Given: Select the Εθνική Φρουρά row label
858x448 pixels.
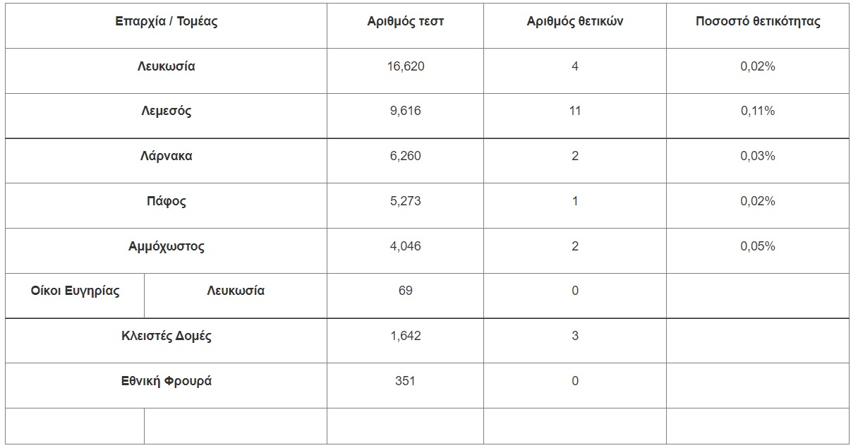Looking at the screenshot, I should [166, 381].
